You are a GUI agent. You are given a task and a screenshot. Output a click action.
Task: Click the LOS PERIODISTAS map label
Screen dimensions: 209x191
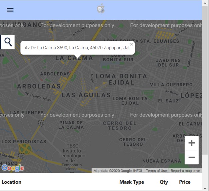click(x=24, y=141)
